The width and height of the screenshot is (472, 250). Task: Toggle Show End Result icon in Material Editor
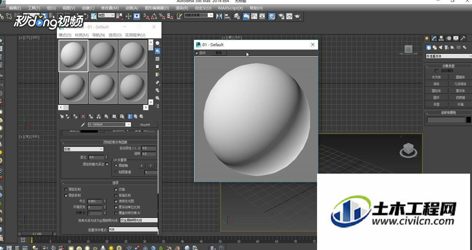tap(130, 116)
